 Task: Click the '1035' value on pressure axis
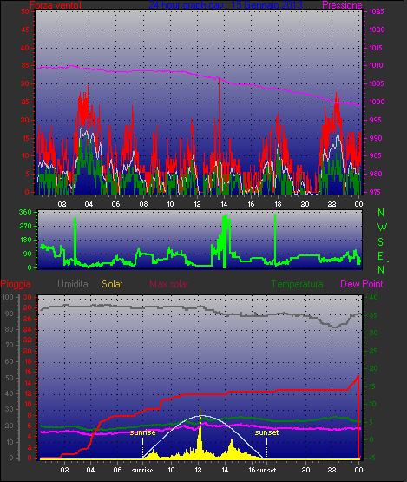tap(377, 11)
